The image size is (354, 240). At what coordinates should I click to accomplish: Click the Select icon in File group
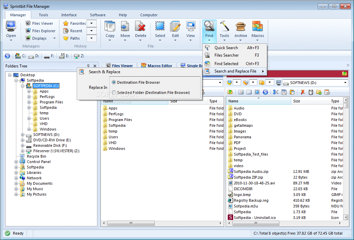click(x=160, y=27)
